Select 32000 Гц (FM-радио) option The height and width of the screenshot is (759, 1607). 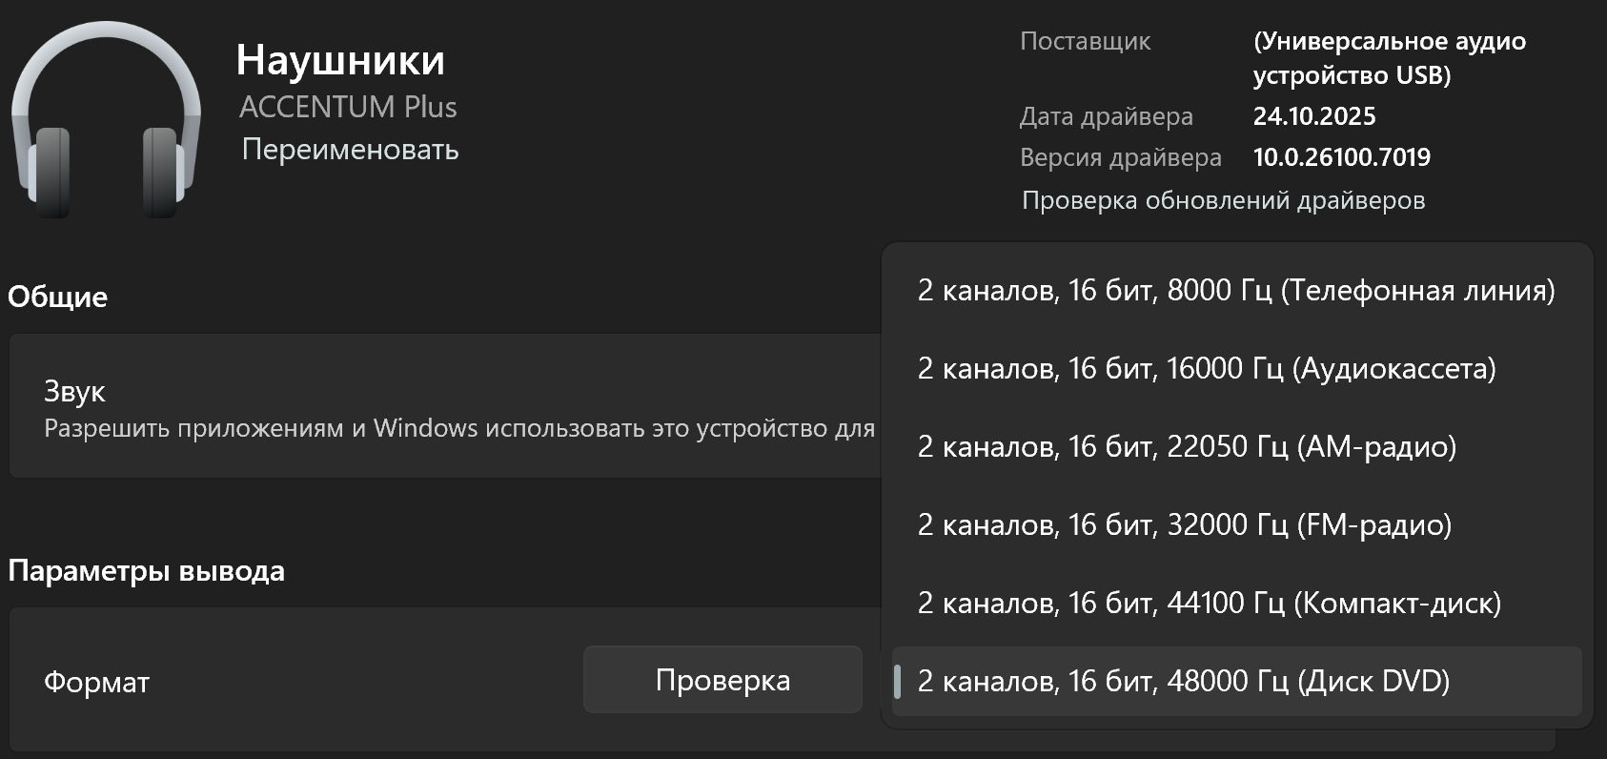point(1184,525)
